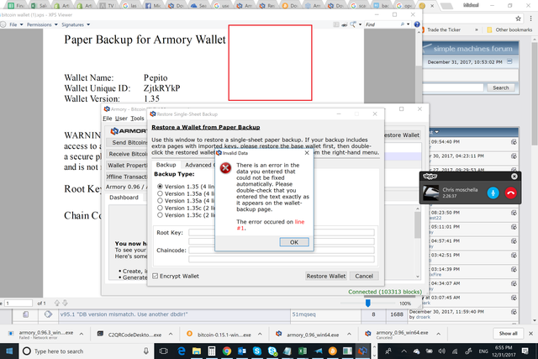Launch Calculator from the taskbar
Image resolution: width=538 pixels, height=359 pixels.
(211, 351)
